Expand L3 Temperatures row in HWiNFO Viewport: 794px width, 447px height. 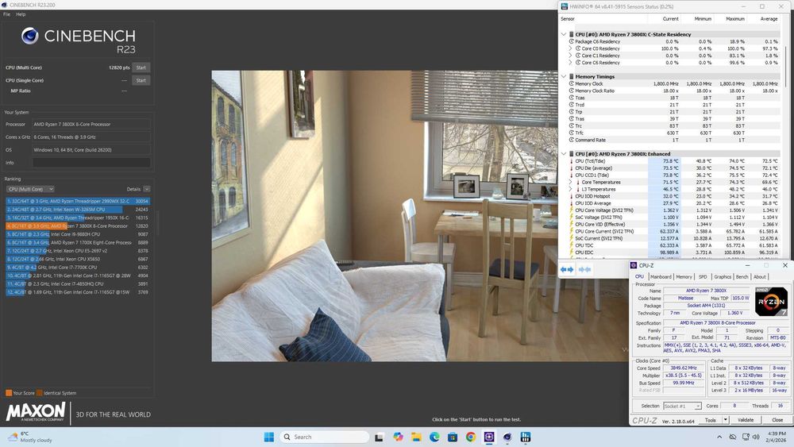570,189
